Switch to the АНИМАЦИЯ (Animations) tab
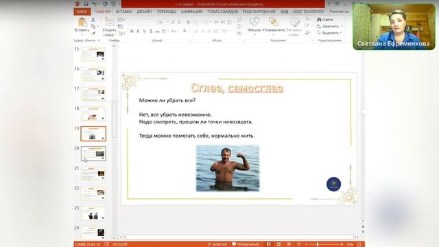 (191, 12)
